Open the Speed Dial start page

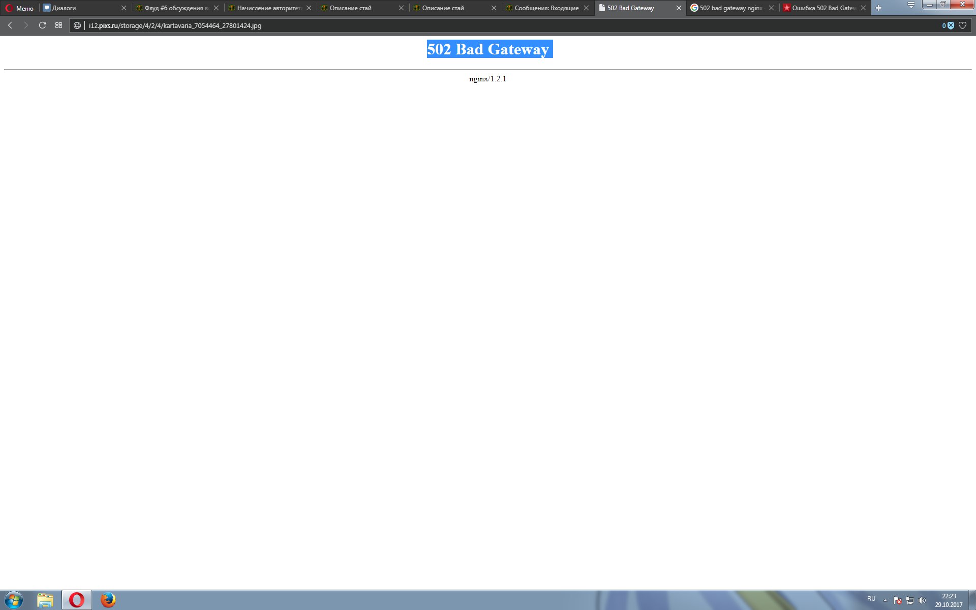59,25
